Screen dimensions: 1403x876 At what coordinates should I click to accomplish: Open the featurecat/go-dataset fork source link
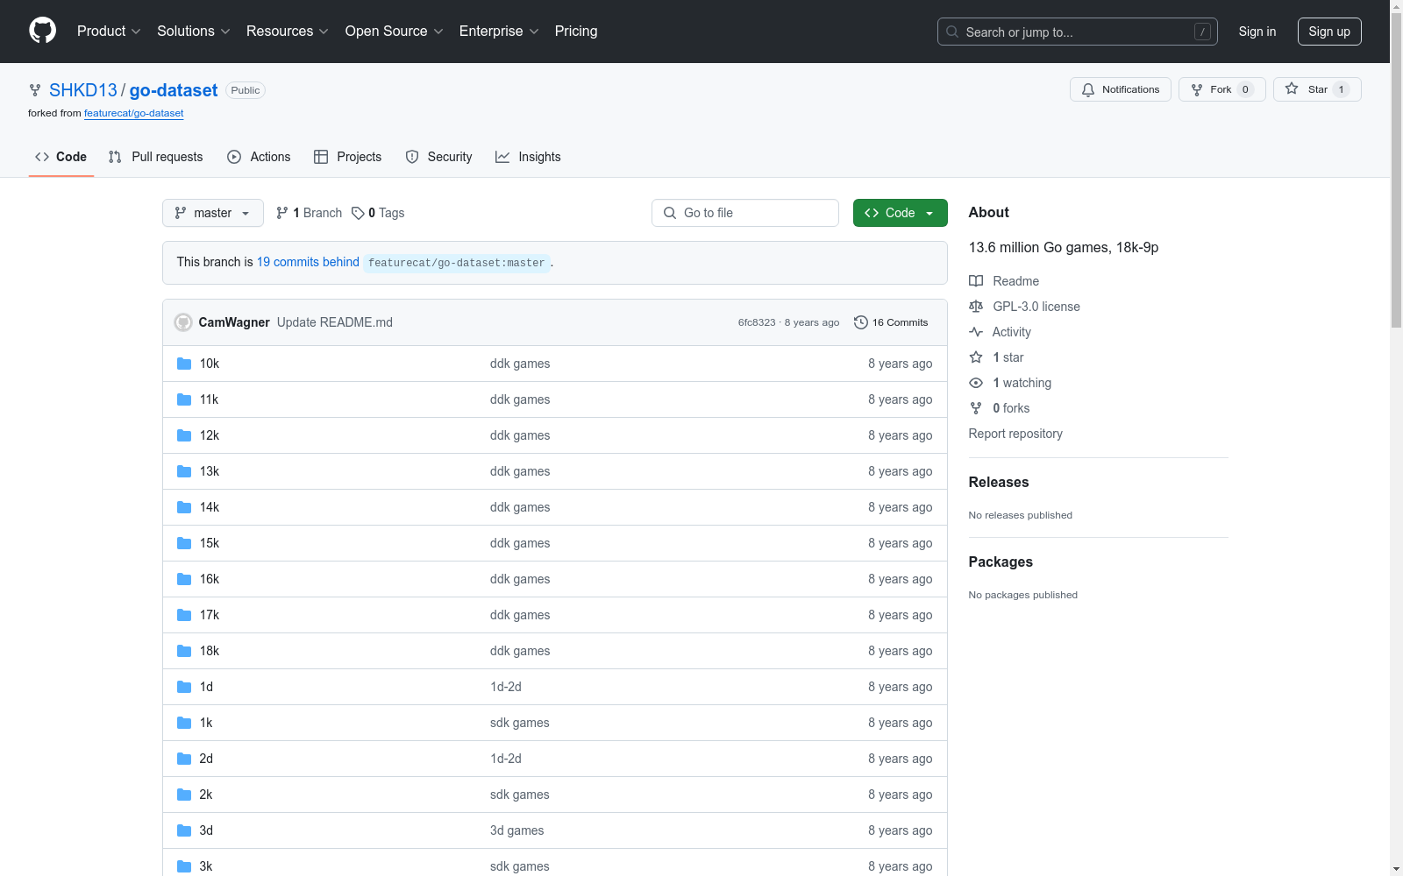134,113
